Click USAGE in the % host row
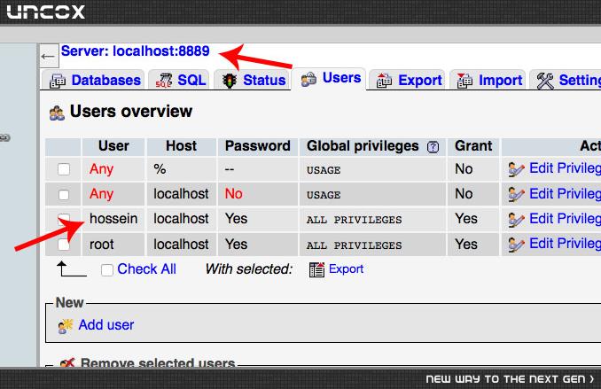 coord(324,170)
